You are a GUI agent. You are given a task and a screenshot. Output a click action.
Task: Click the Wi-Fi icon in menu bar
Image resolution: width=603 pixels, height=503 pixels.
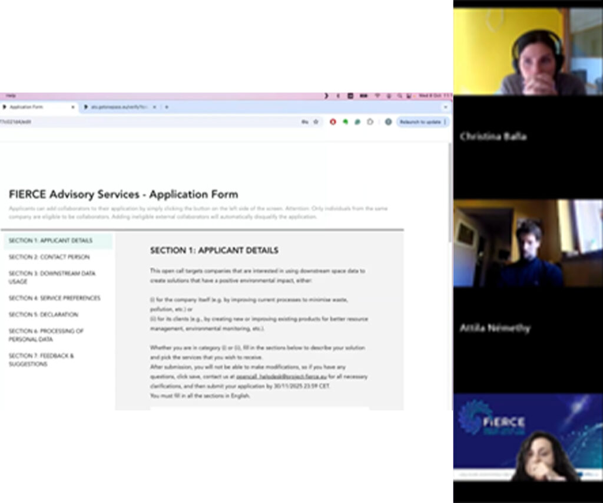coord(377,96)
